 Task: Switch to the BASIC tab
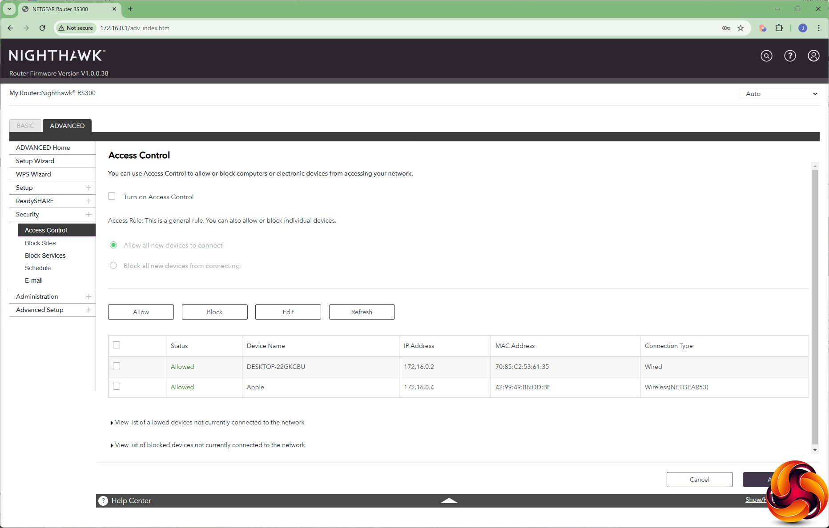[25, 126]
